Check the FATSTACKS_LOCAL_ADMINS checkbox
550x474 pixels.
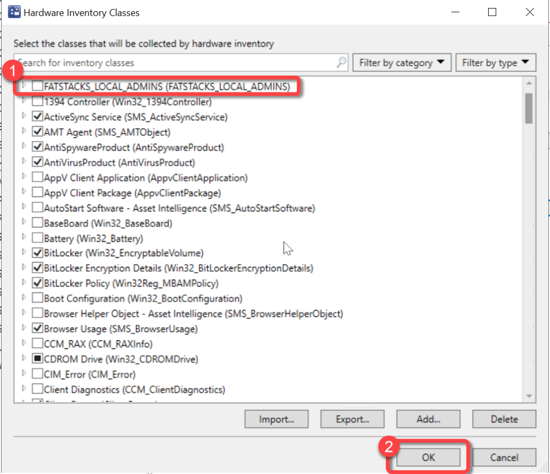click(37, 86)
